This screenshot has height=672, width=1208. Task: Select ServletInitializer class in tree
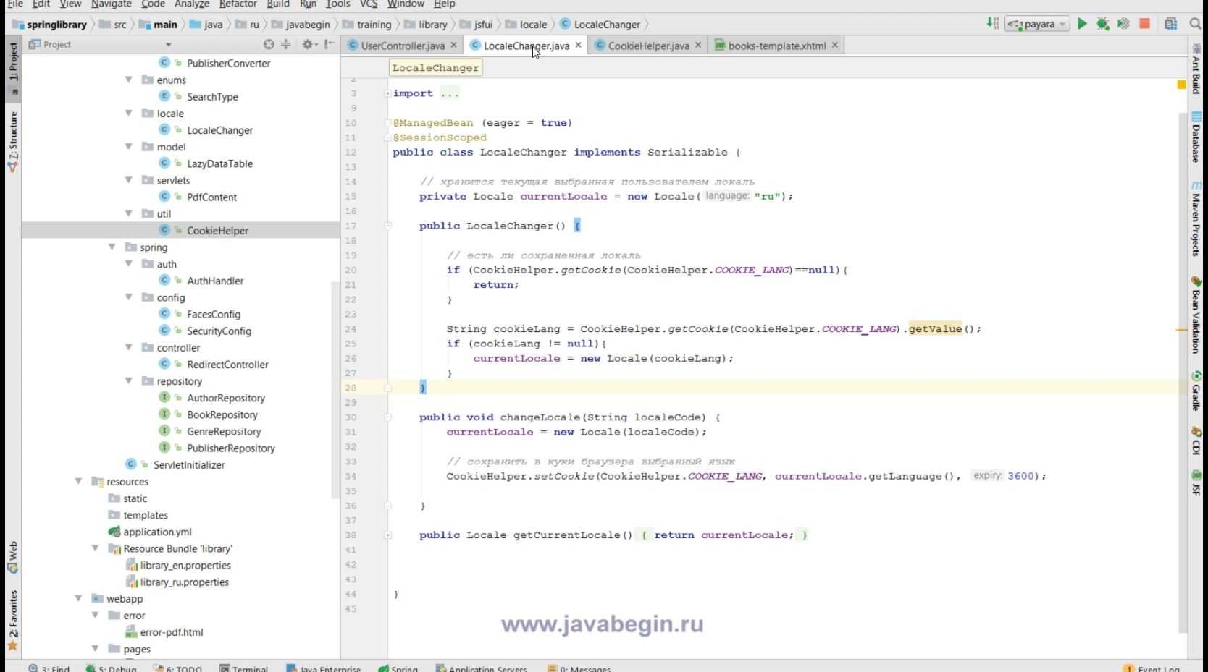(188, 464)
